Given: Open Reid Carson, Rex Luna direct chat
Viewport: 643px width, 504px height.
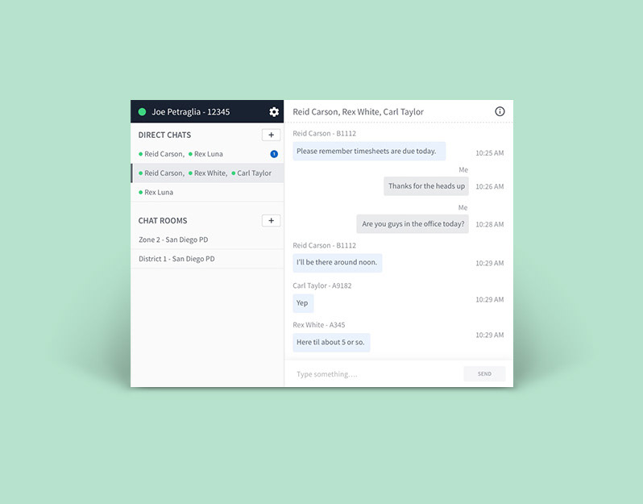Looking at the screenshot, I should (x=207, y=154).
